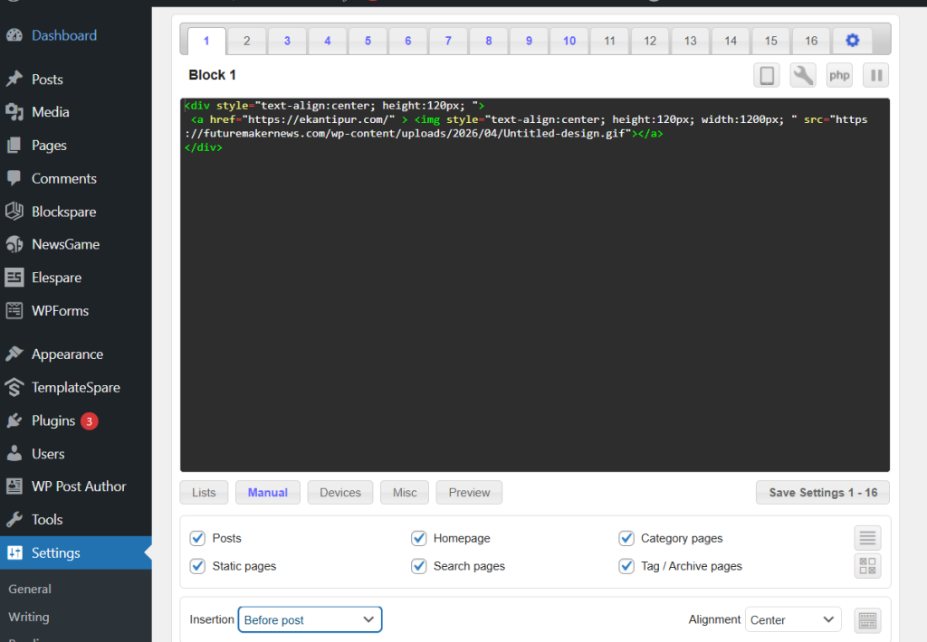Open the Preview button
This screenshot has height=642, width=927.
(x=469, y=493)
